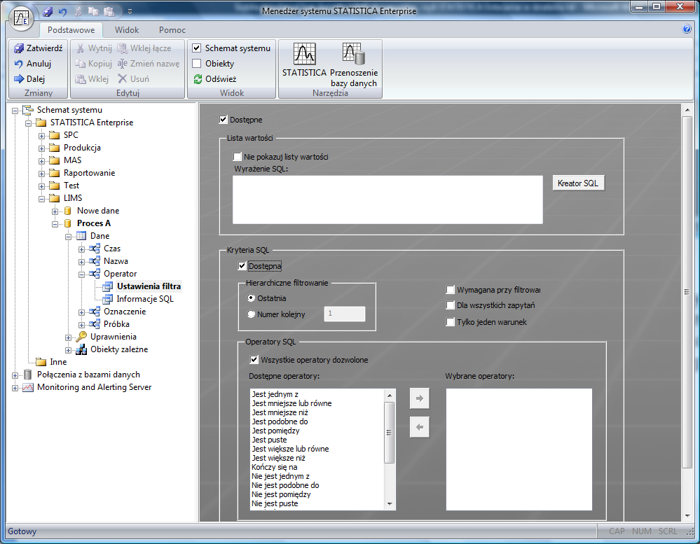This screenshot has height=544, width=700.
Task: Collapse the Operator field node
Action: click(x=82, y=274)
